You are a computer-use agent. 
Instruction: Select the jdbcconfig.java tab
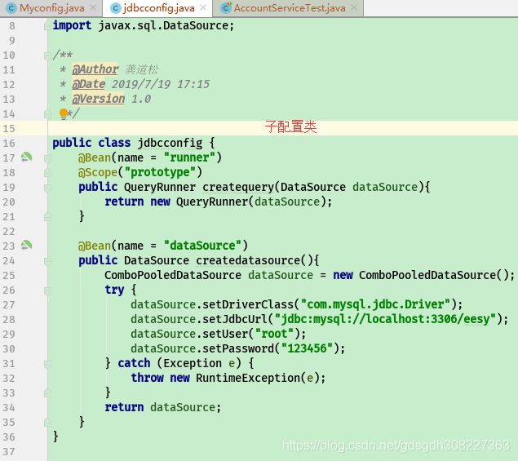[x=158, y=8]
